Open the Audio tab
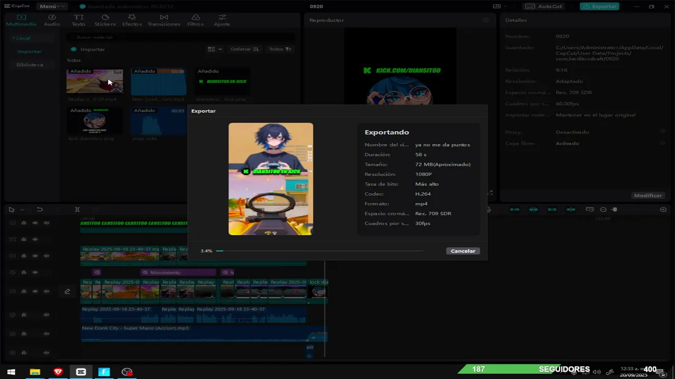Screen dimensions: 675x379 point(52,21)
